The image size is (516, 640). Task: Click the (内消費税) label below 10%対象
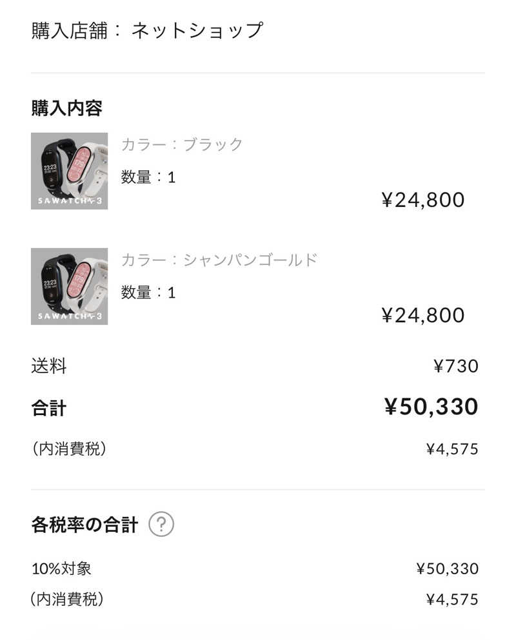point(67,599)
